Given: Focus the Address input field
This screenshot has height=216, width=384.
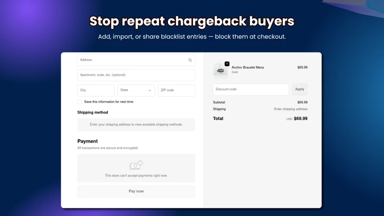Looking at the screenshot, I should click(x=136, y=60).
